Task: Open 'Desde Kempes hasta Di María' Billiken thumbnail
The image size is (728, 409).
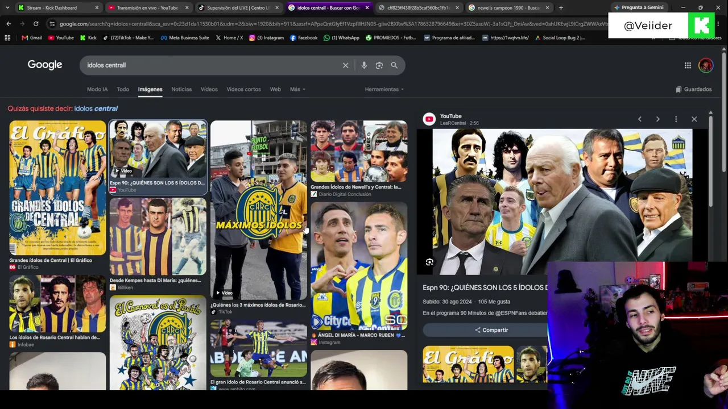Action: click(x=158, y=236)
